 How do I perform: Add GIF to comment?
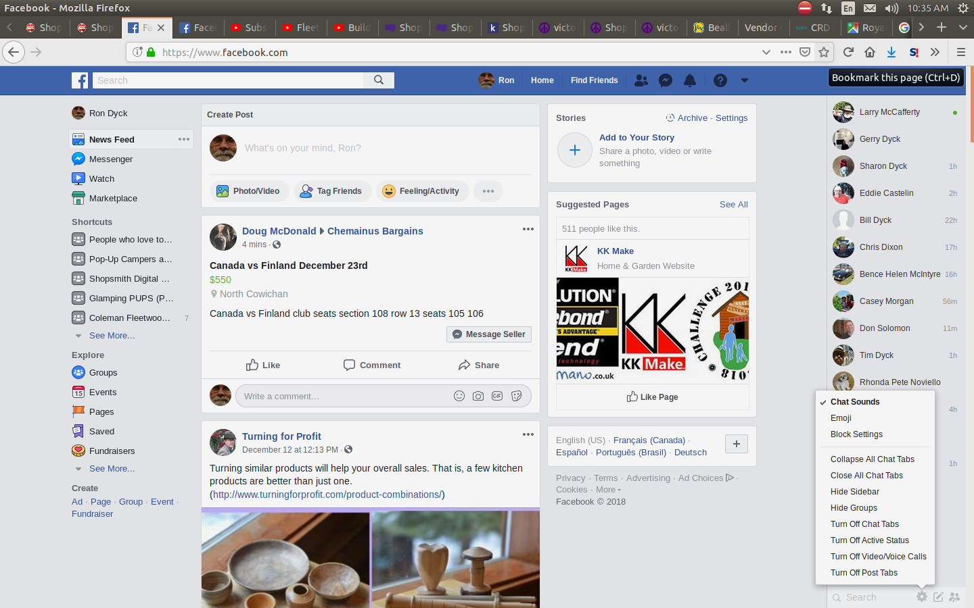(497, 396)
